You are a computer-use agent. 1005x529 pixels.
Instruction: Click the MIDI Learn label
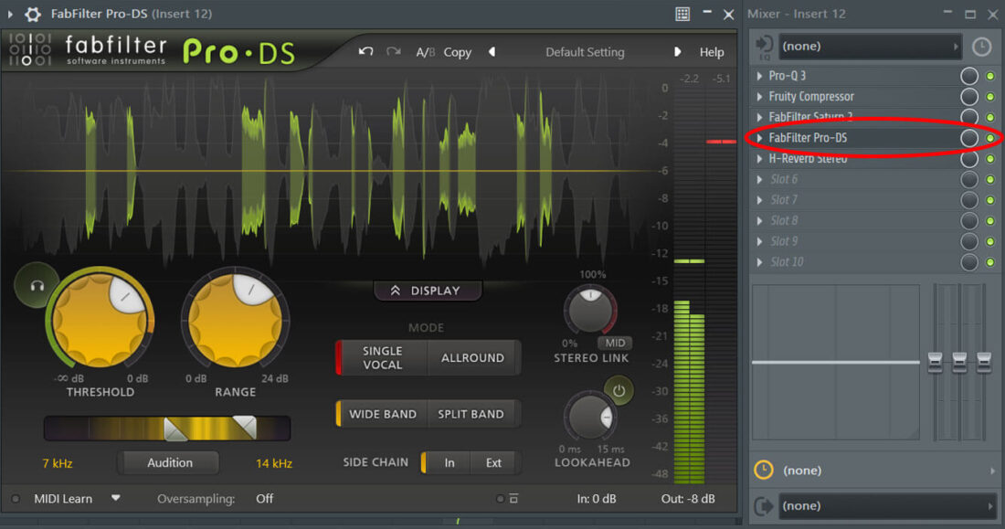(x=63, y=498)
